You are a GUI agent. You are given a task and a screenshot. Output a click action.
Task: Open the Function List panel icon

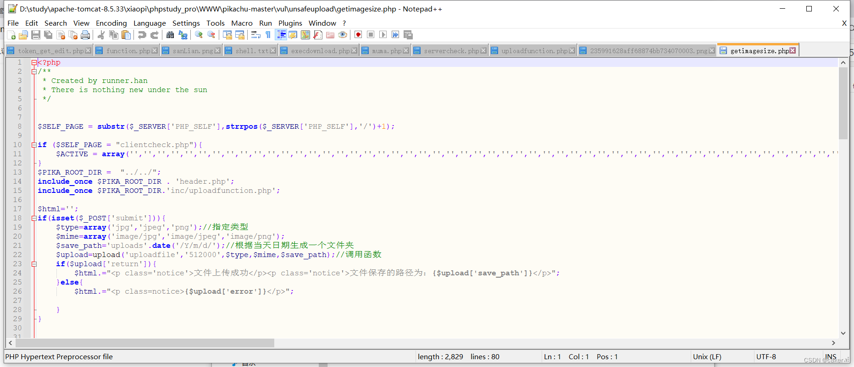[318, 35]
